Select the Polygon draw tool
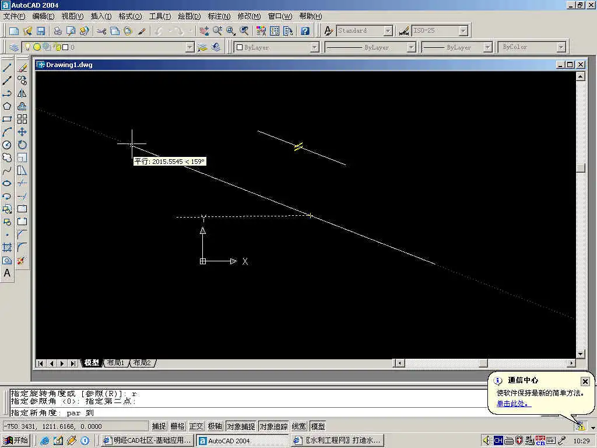The width and height of the screenshot is (597, 448). tap(7, 106)
